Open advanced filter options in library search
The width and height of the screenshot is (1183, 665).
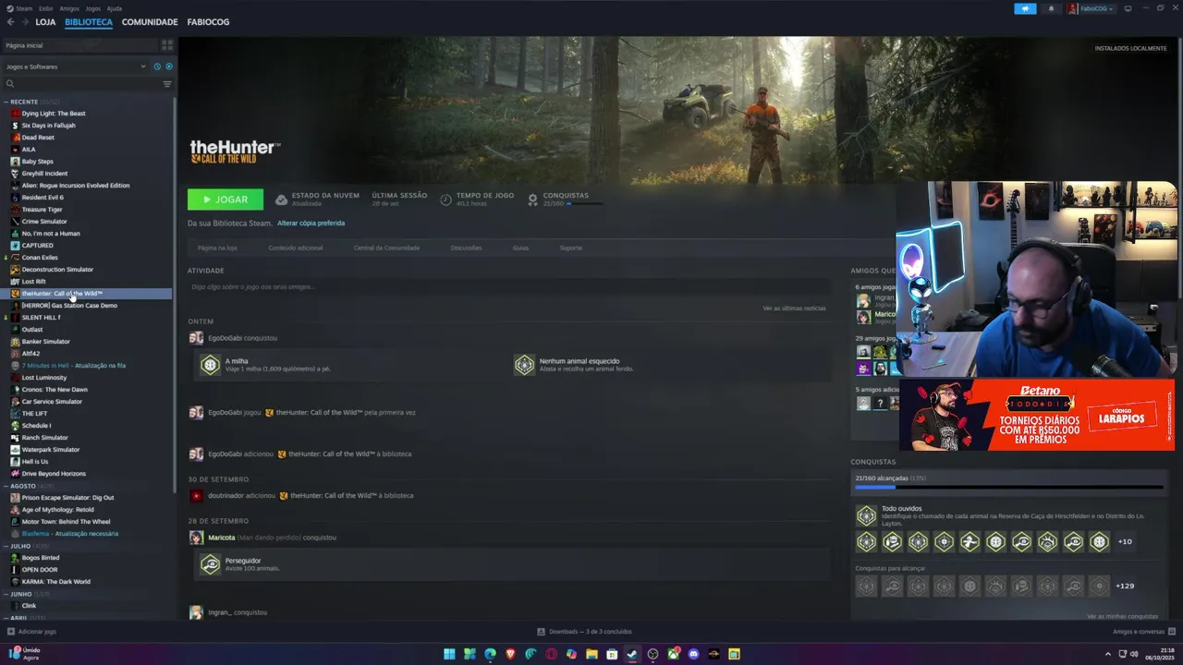167,84
